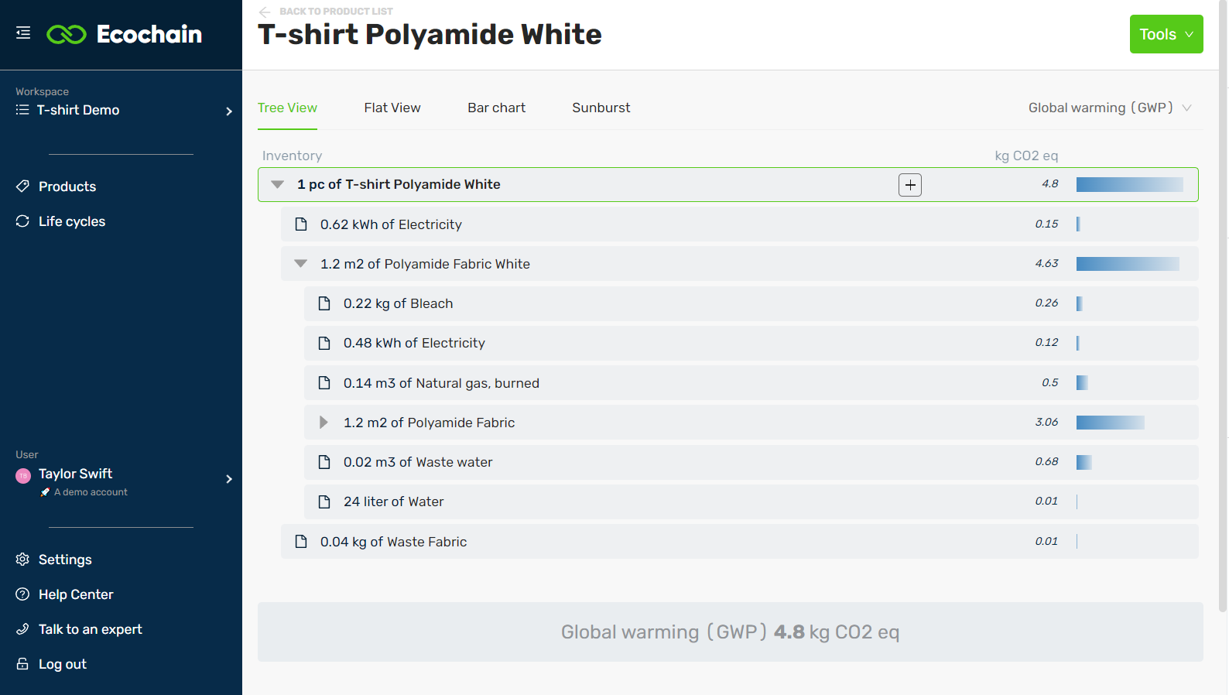Click the Talk to an expert link
Image resolution: width=1229 pixels, height=695 pixels.
(90, 629)
